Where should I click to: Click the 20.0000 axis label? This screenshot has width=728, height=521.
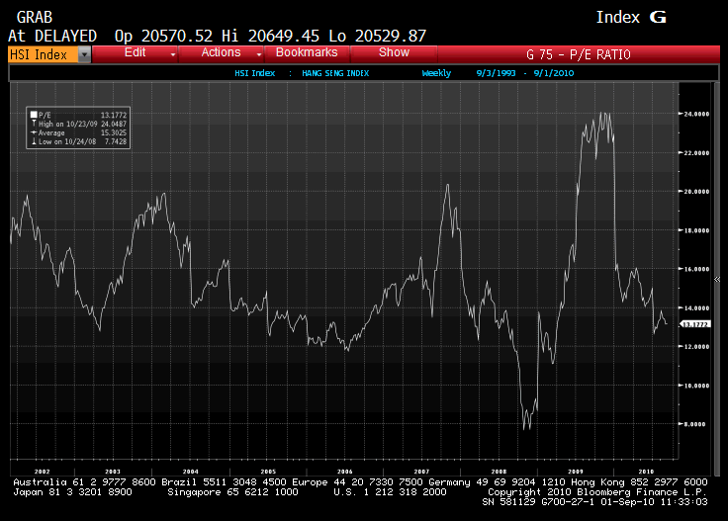point(696,192)
